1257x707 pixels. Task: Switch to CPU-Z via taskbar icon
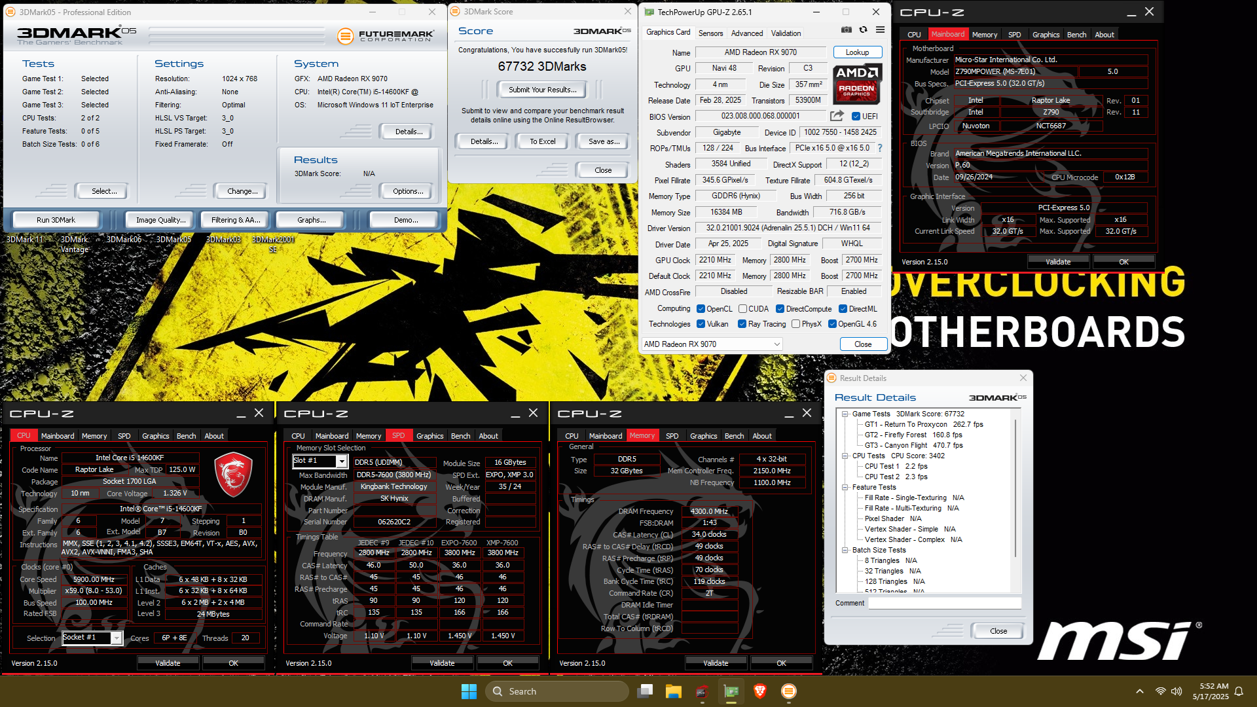(702, 691)
